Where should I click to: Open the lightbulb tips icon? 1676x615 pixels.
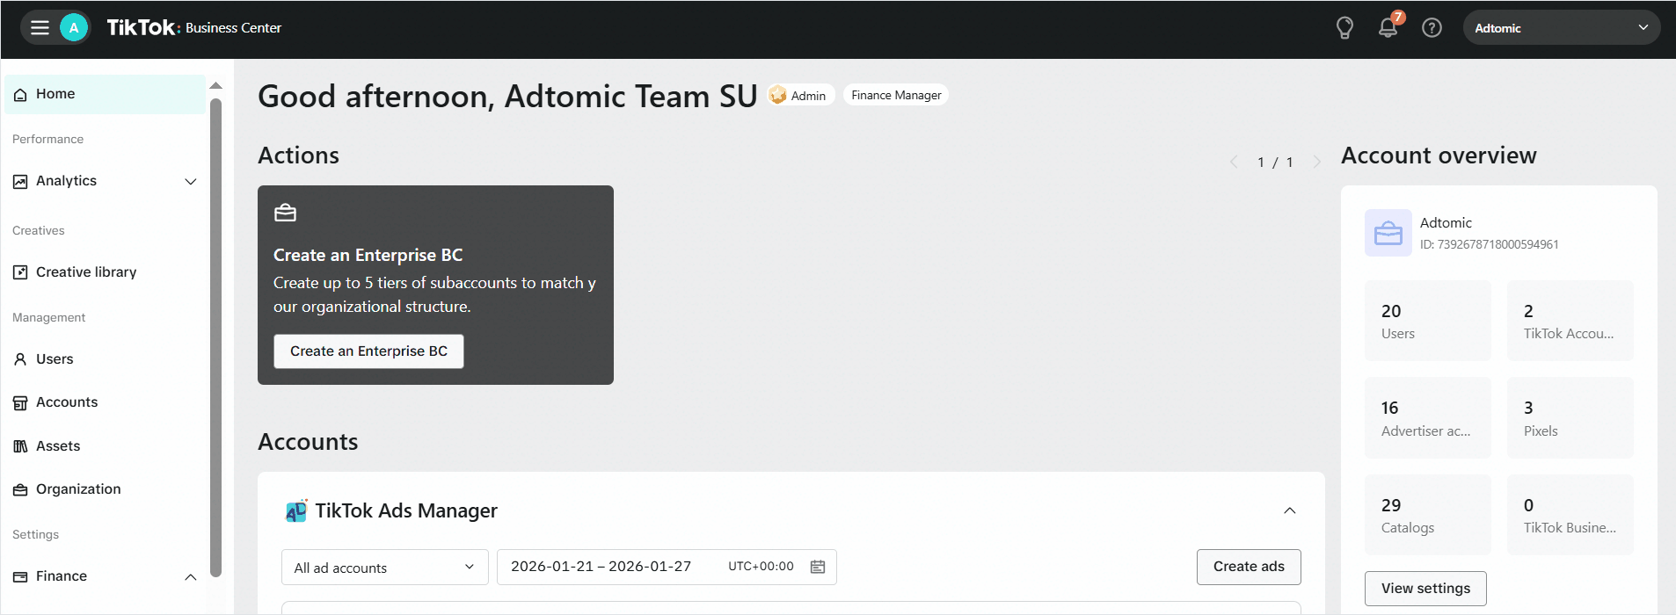[1344, 28]
